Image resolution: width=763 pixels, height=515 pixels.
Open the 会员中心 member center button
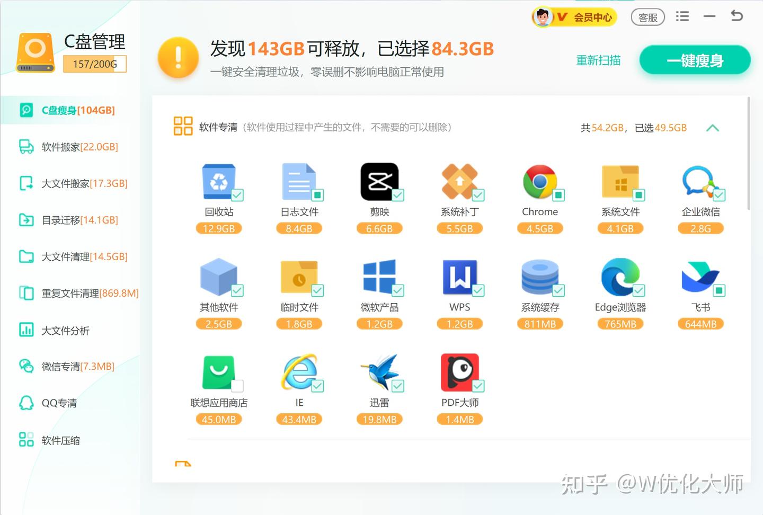click(x=575, y=17)
